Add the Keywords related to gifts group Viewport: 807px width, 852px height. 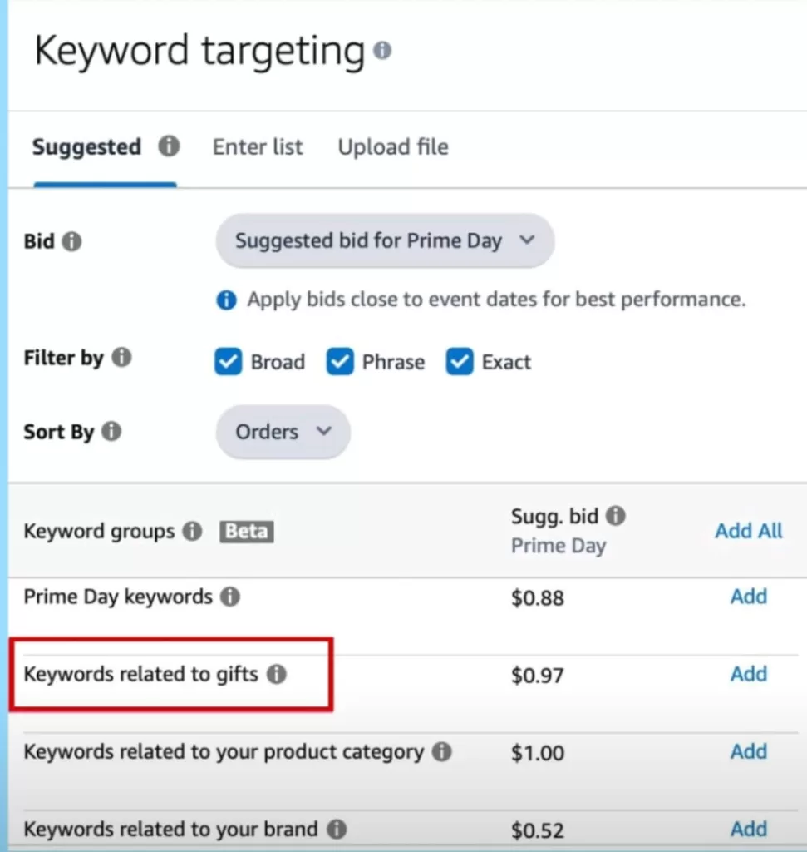point(748,674)
